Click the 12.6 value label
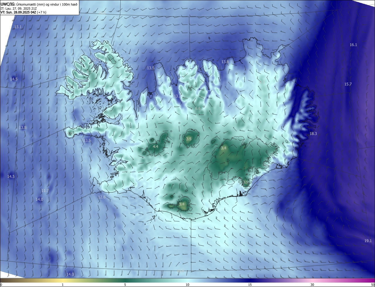 (x=102, y=197)
